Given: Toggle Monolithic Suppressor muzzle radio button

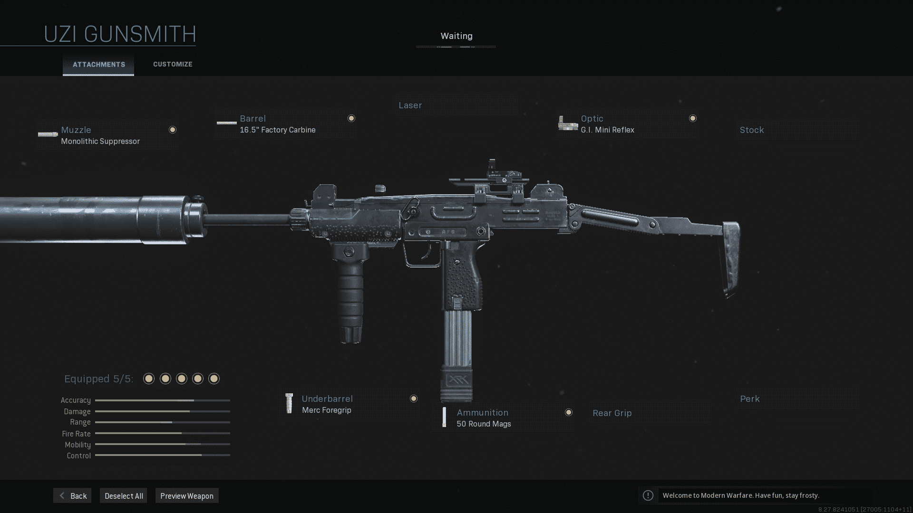Looking at the screenshot, I should coord(173,130).
